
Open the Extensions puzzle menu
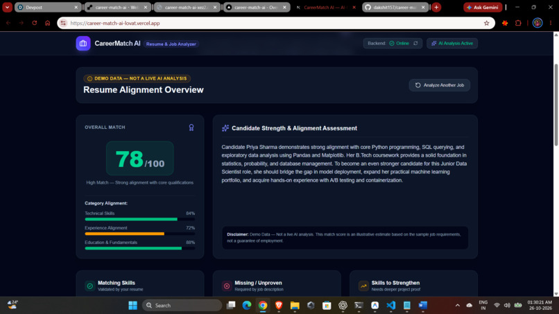(518, 23)
